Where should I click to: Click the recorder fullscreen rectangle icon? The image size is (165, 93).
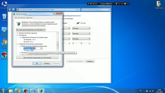pos(96,4)
